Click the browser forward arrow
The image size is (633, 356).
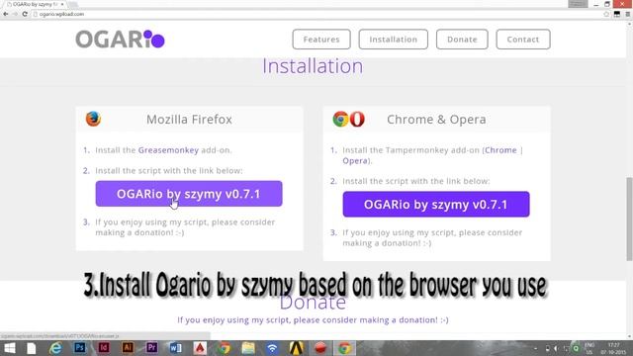pos(16,14)
